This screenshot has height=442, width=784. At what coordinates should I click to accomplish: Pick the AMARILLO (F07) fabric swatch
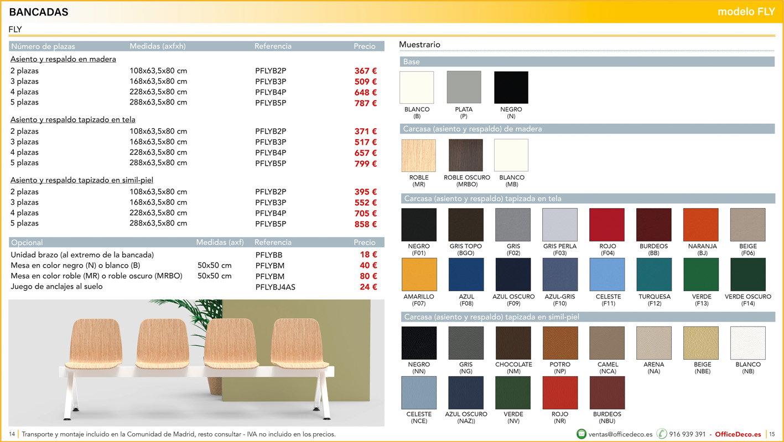(419, 275)
